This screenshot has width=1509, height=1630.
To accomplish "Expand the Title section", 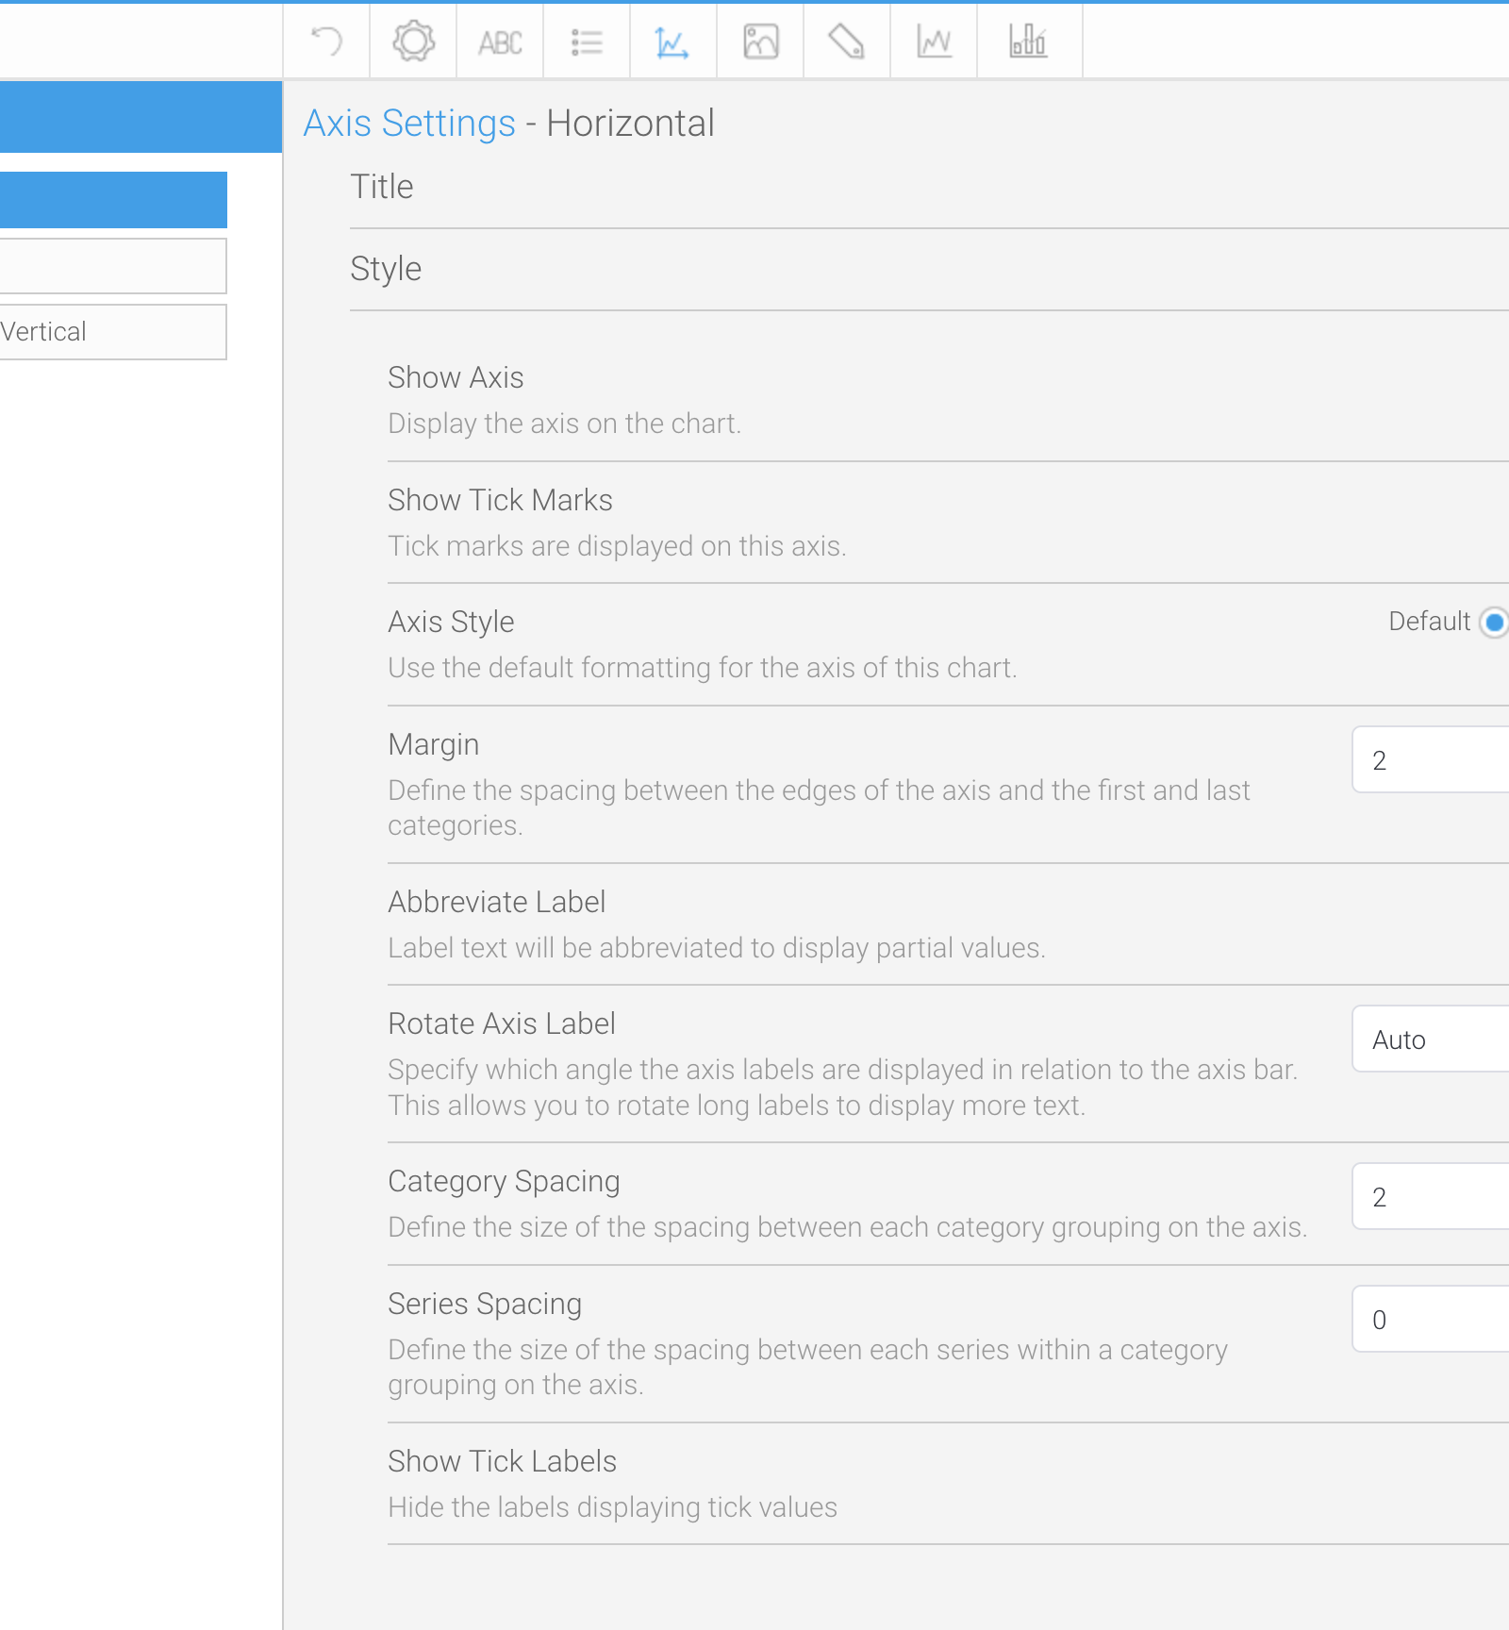I will click(x=382, y=187).
